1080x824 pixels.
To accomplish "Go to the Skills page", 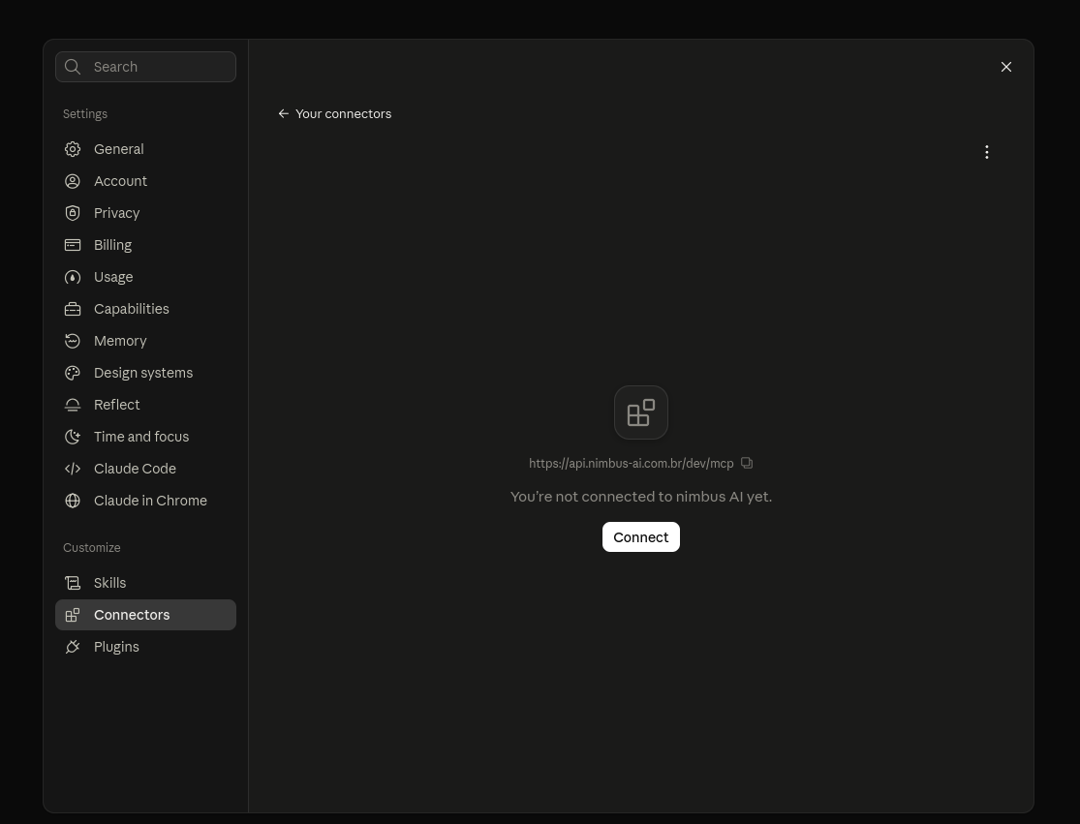I will tap(145, 583).
